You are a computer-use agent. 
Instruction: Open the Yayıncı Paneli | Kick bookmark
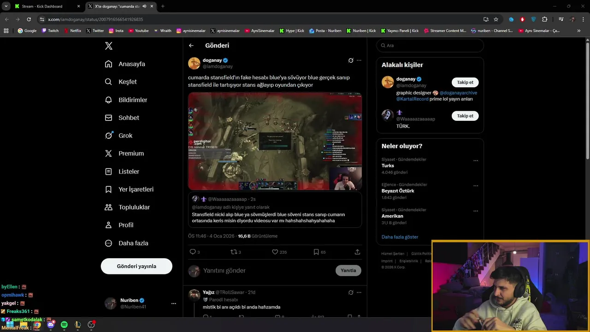point(400,31)
